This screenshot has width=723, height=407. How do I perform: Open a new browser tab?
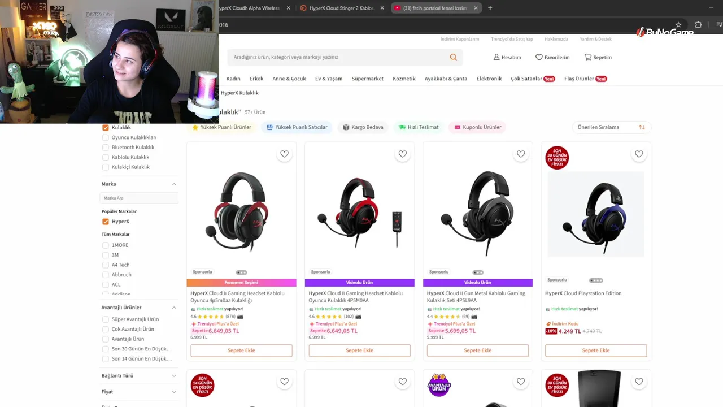(490, 8)
